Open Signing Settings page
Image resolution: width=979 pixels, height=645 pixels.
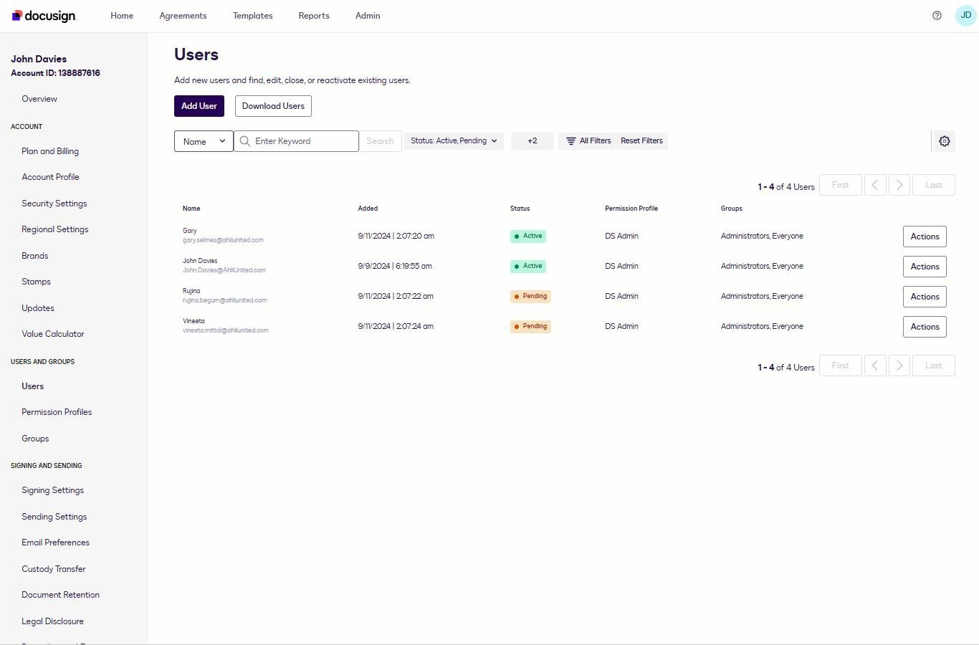tap(53, 490)
